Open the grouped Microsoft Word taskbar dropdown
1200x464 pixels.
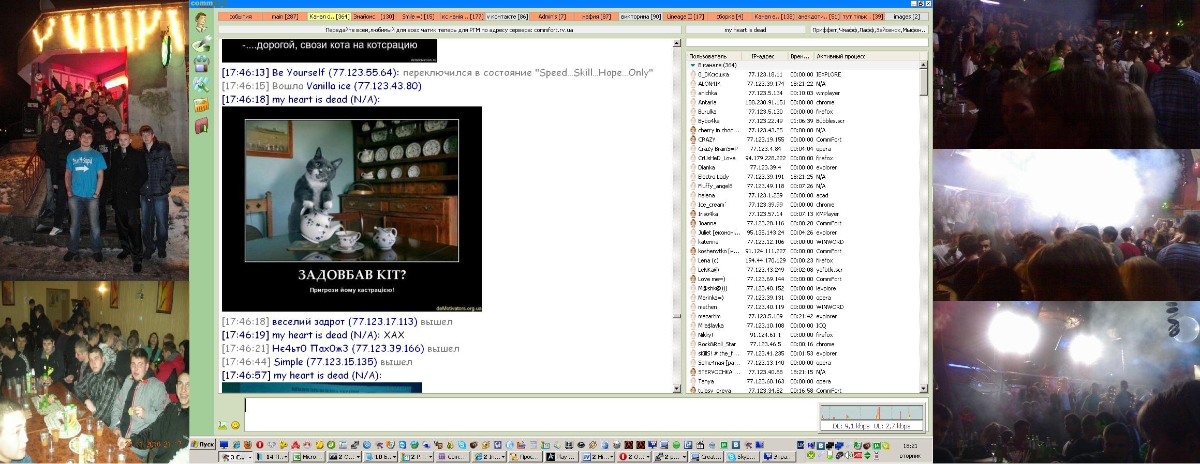point(612,457)
